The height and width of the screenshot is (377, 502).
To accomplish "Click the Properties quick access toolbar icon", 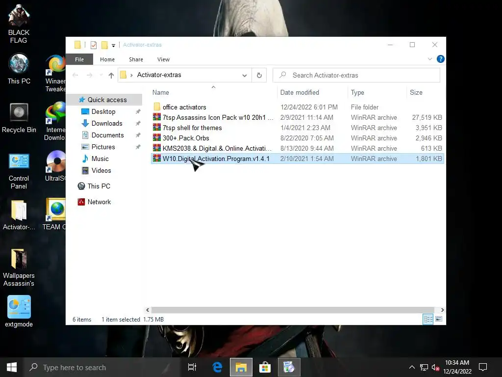I will point(94,45).
